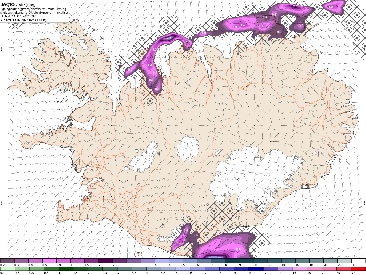Click the 0.2 value over the south coast
This screenshot has height=275, width=366.
point(196,235)
